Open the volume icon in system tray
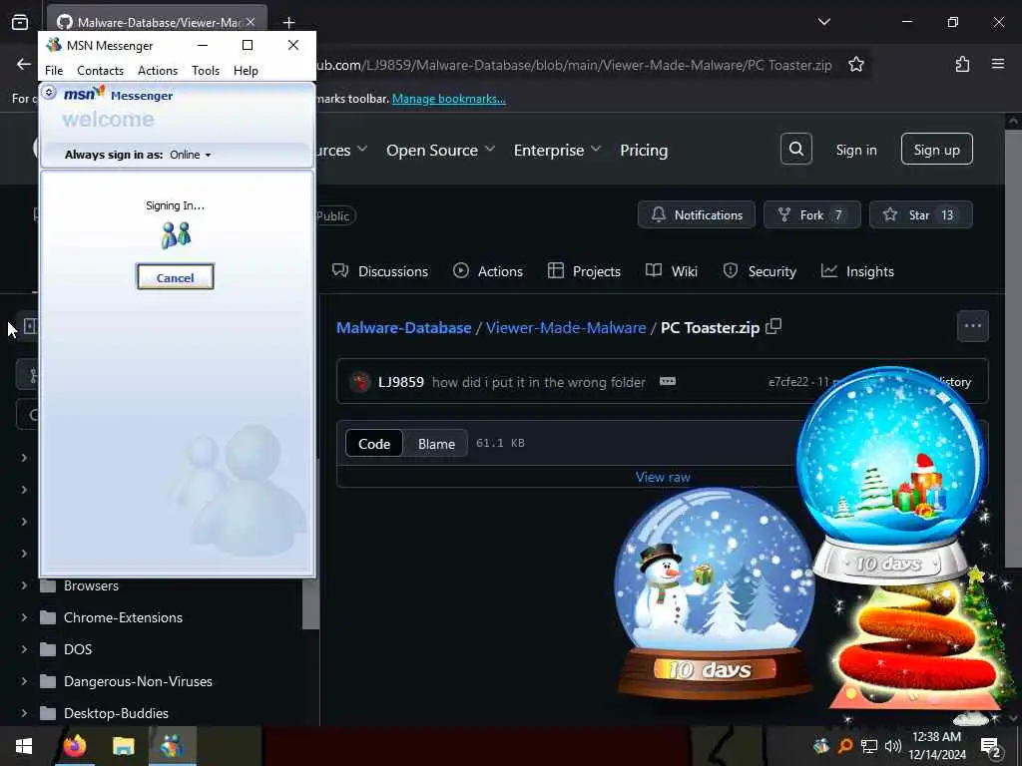 (892, 746)
